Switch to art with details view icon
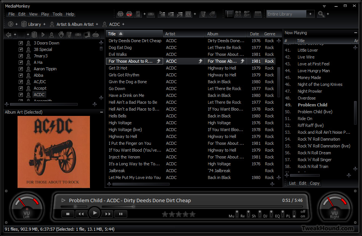This screenshot has height=236, width=362. (247, 14)
